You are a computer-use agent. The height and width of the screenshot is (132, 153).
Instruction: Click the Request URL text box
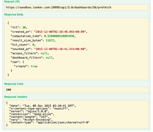77,7
